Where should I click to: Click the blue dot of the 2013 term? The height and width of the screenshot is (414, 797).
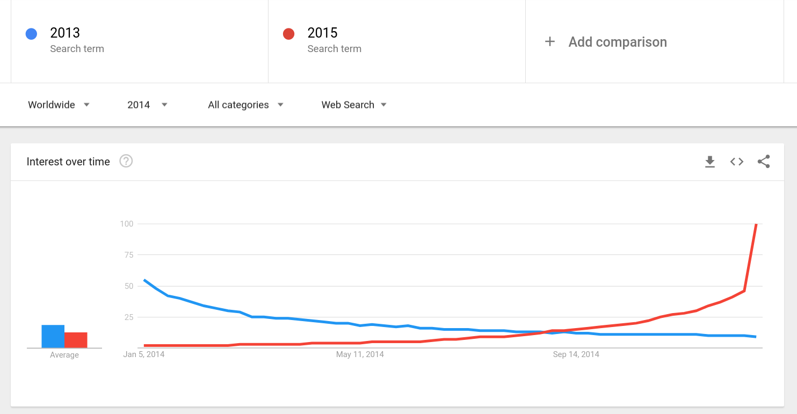[31, 34]
